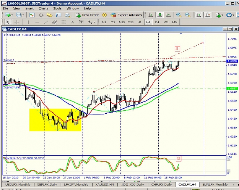Open the Market Watch window icon

[32, 15]
